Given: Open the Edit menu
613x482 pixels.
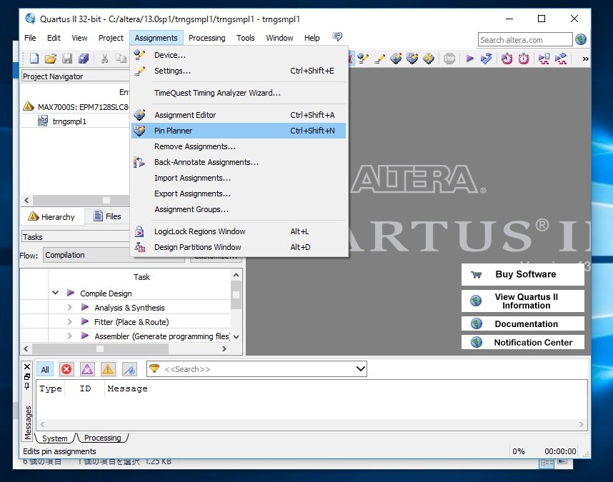Looking at the screenshot, I should [54, 38].
